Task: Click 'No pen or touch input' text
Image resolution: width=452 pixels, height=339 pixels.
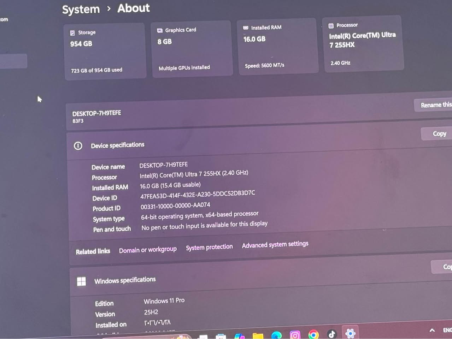Action: click(x=205, y=225)
